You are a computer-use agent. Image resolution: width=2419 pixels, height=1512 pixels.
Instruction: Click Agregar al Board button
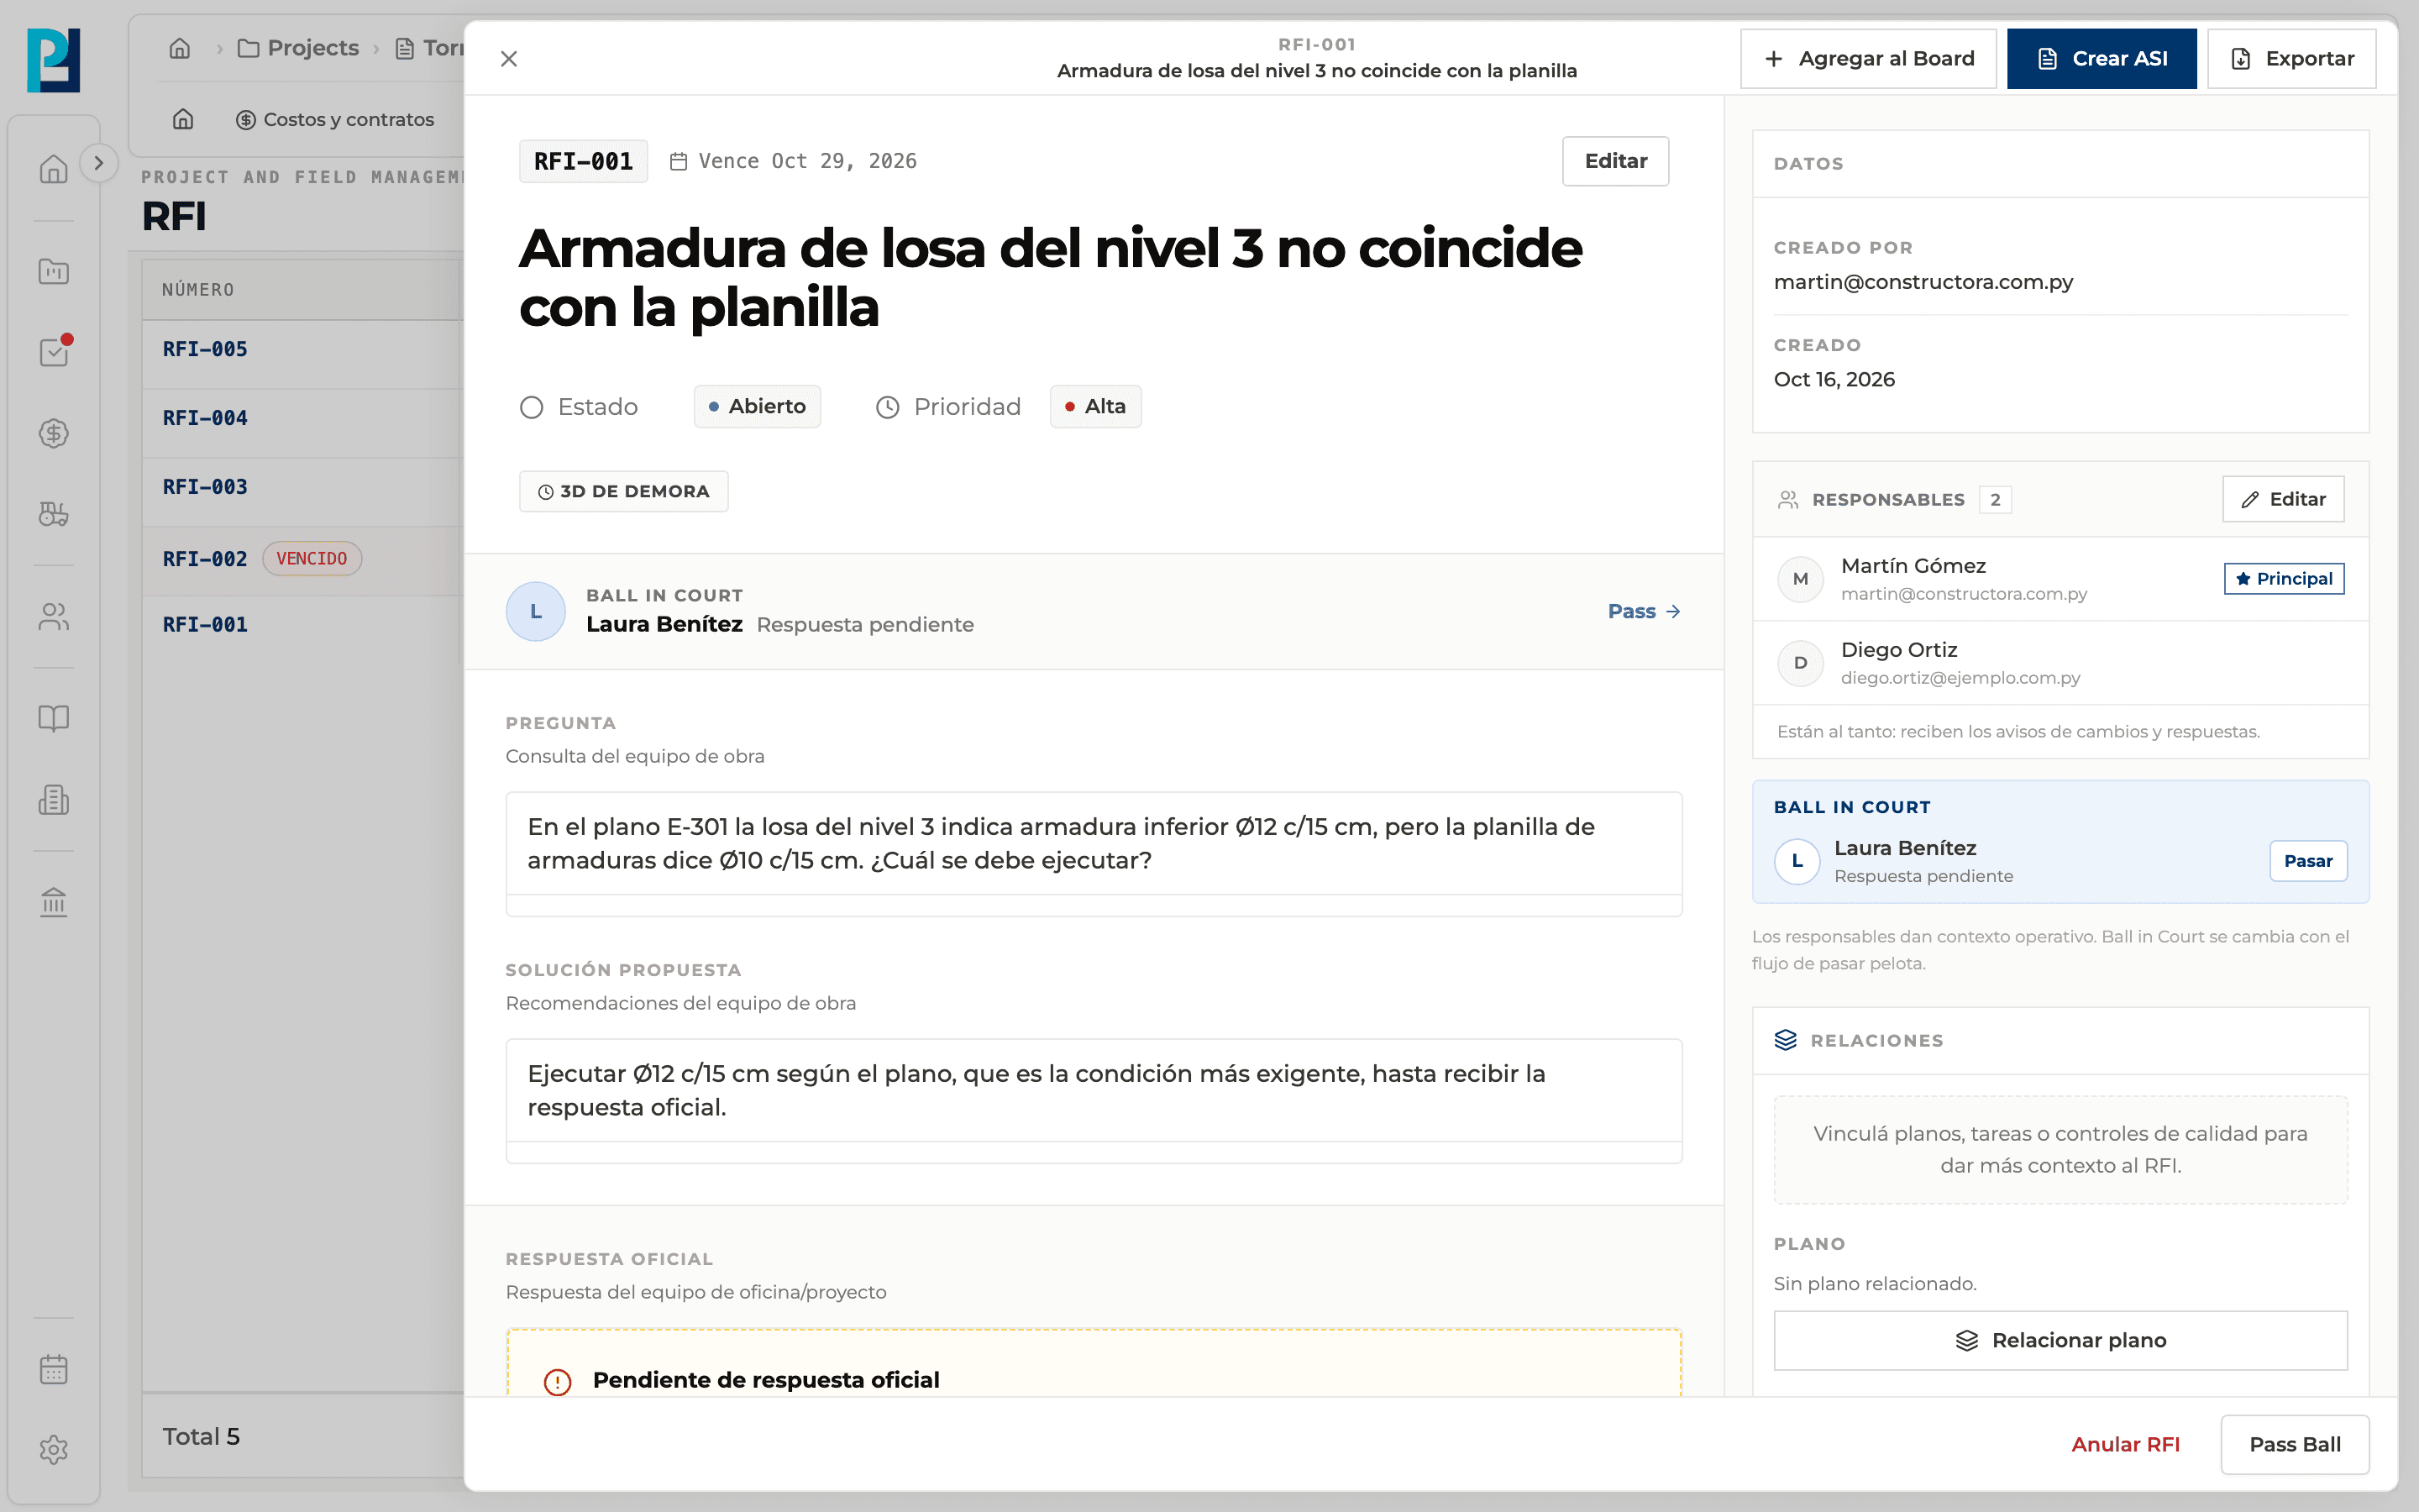1868,59
